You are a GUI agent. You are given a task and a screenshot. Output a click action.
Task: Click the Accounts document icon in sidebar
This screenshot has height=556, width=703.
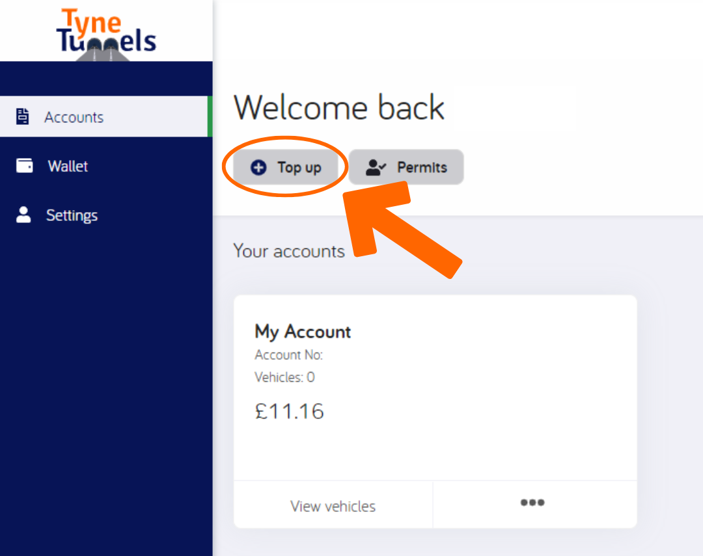22,116
